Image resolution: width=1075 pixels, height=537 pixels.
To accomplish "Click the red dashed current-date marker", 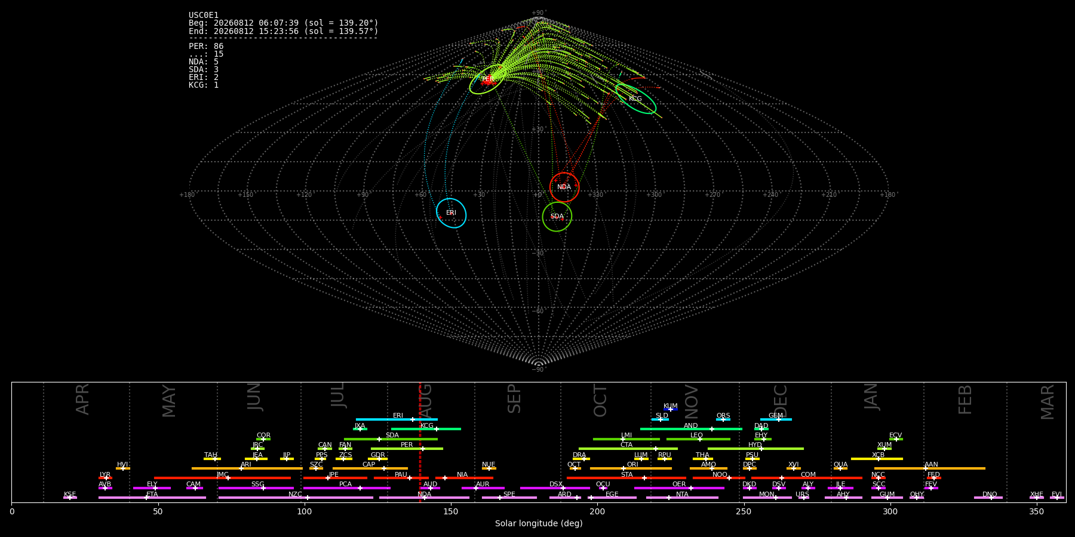I will point(420,442).
